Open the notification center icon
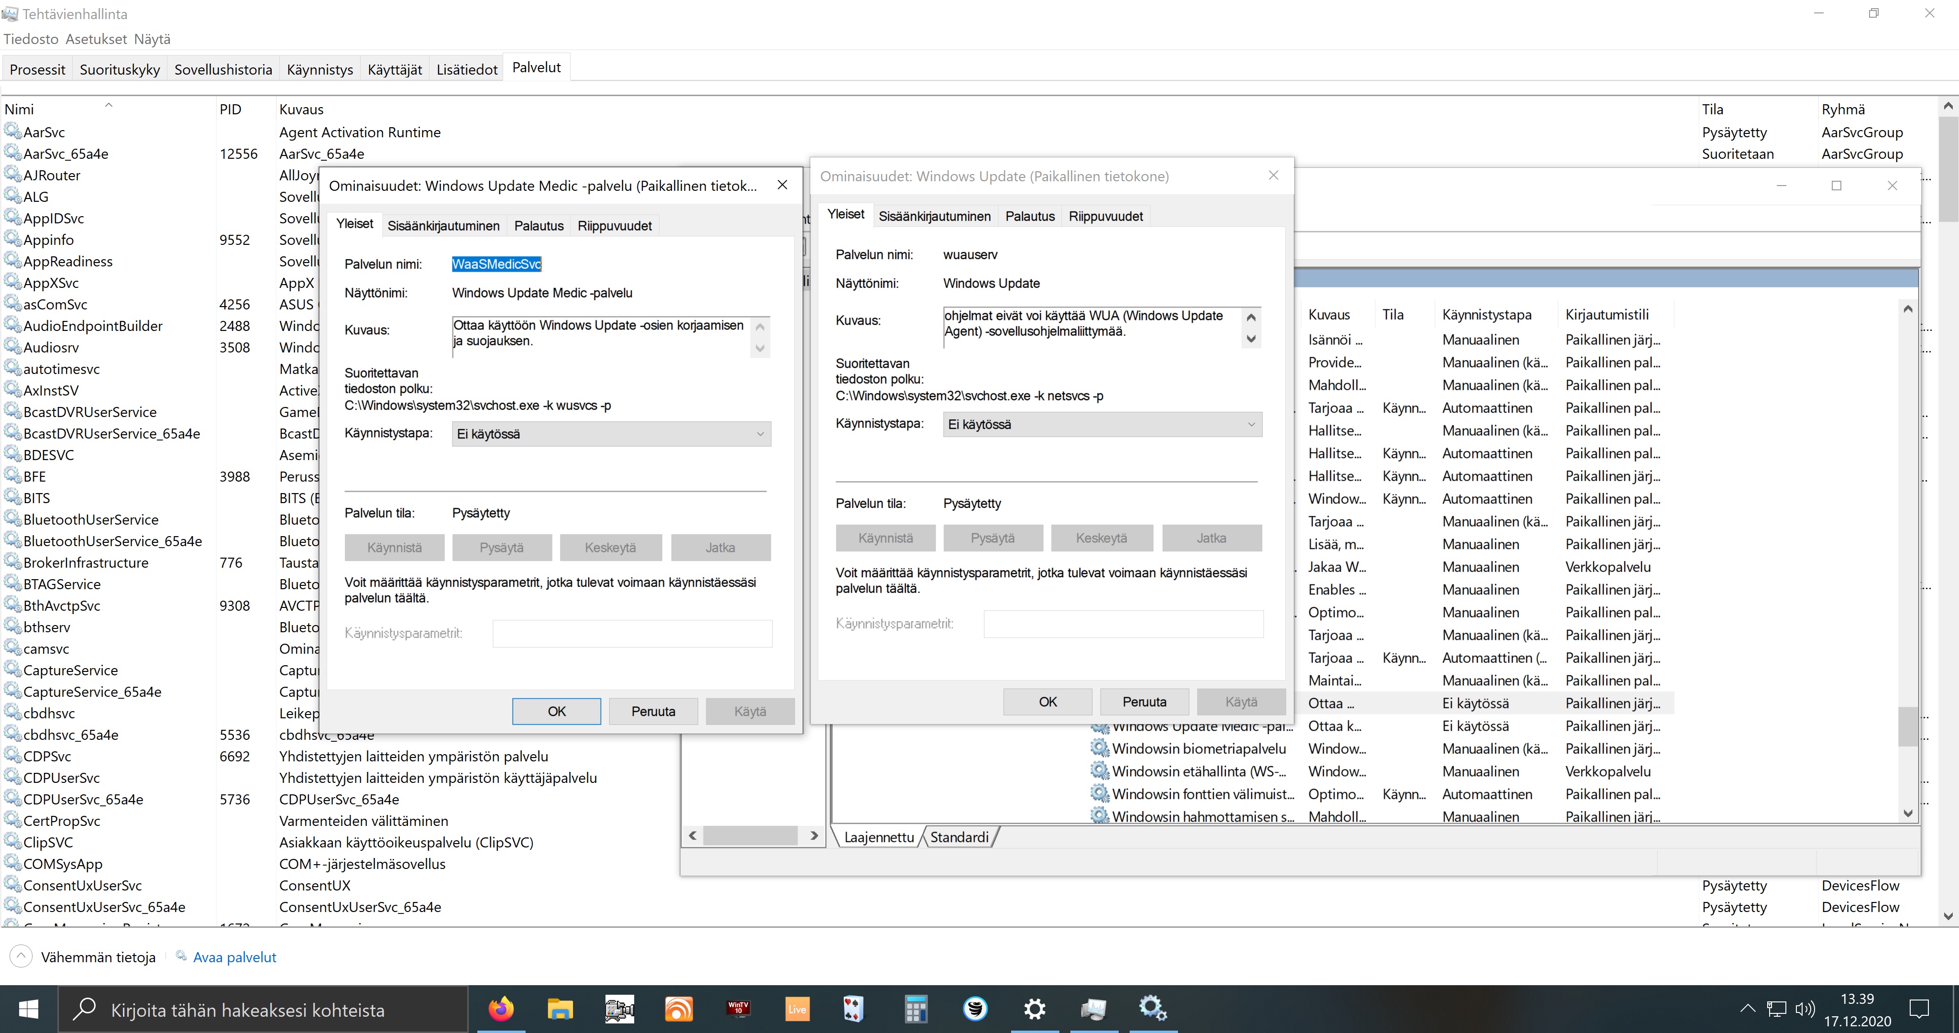This screenshot has width=1959, height=1033. 1919,1010
